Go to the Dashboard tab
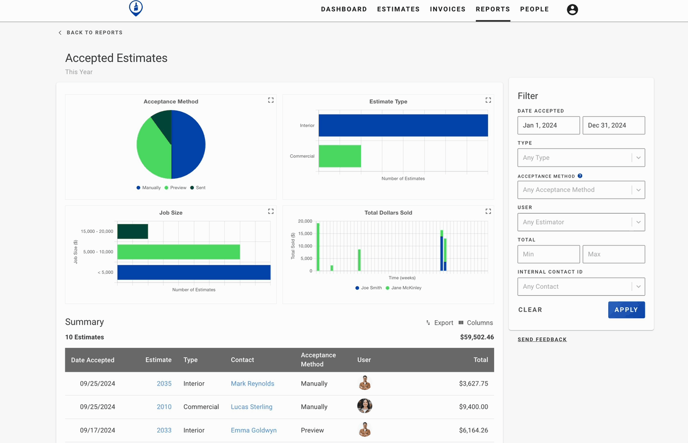The width and height of the screenshot is (688, 443). coord(344,9)
